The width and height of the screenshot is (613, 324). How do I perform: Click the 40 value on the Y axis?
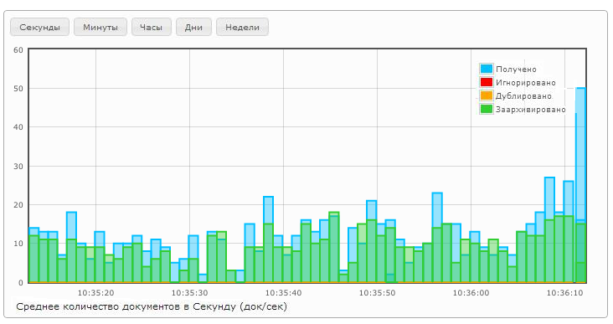18,127
